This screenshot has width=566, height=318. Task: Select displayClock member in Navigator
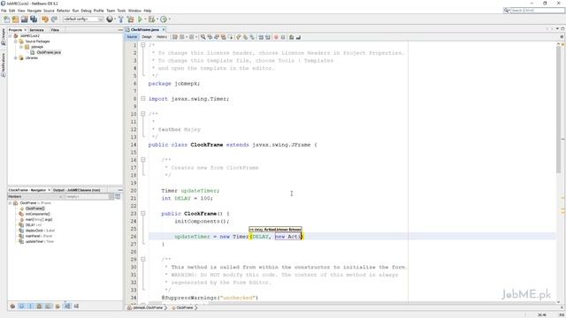click(40, 231)
